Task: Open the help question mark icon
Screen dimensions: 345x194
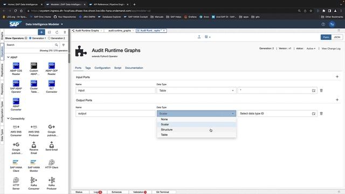Action: tap(323, 24)
